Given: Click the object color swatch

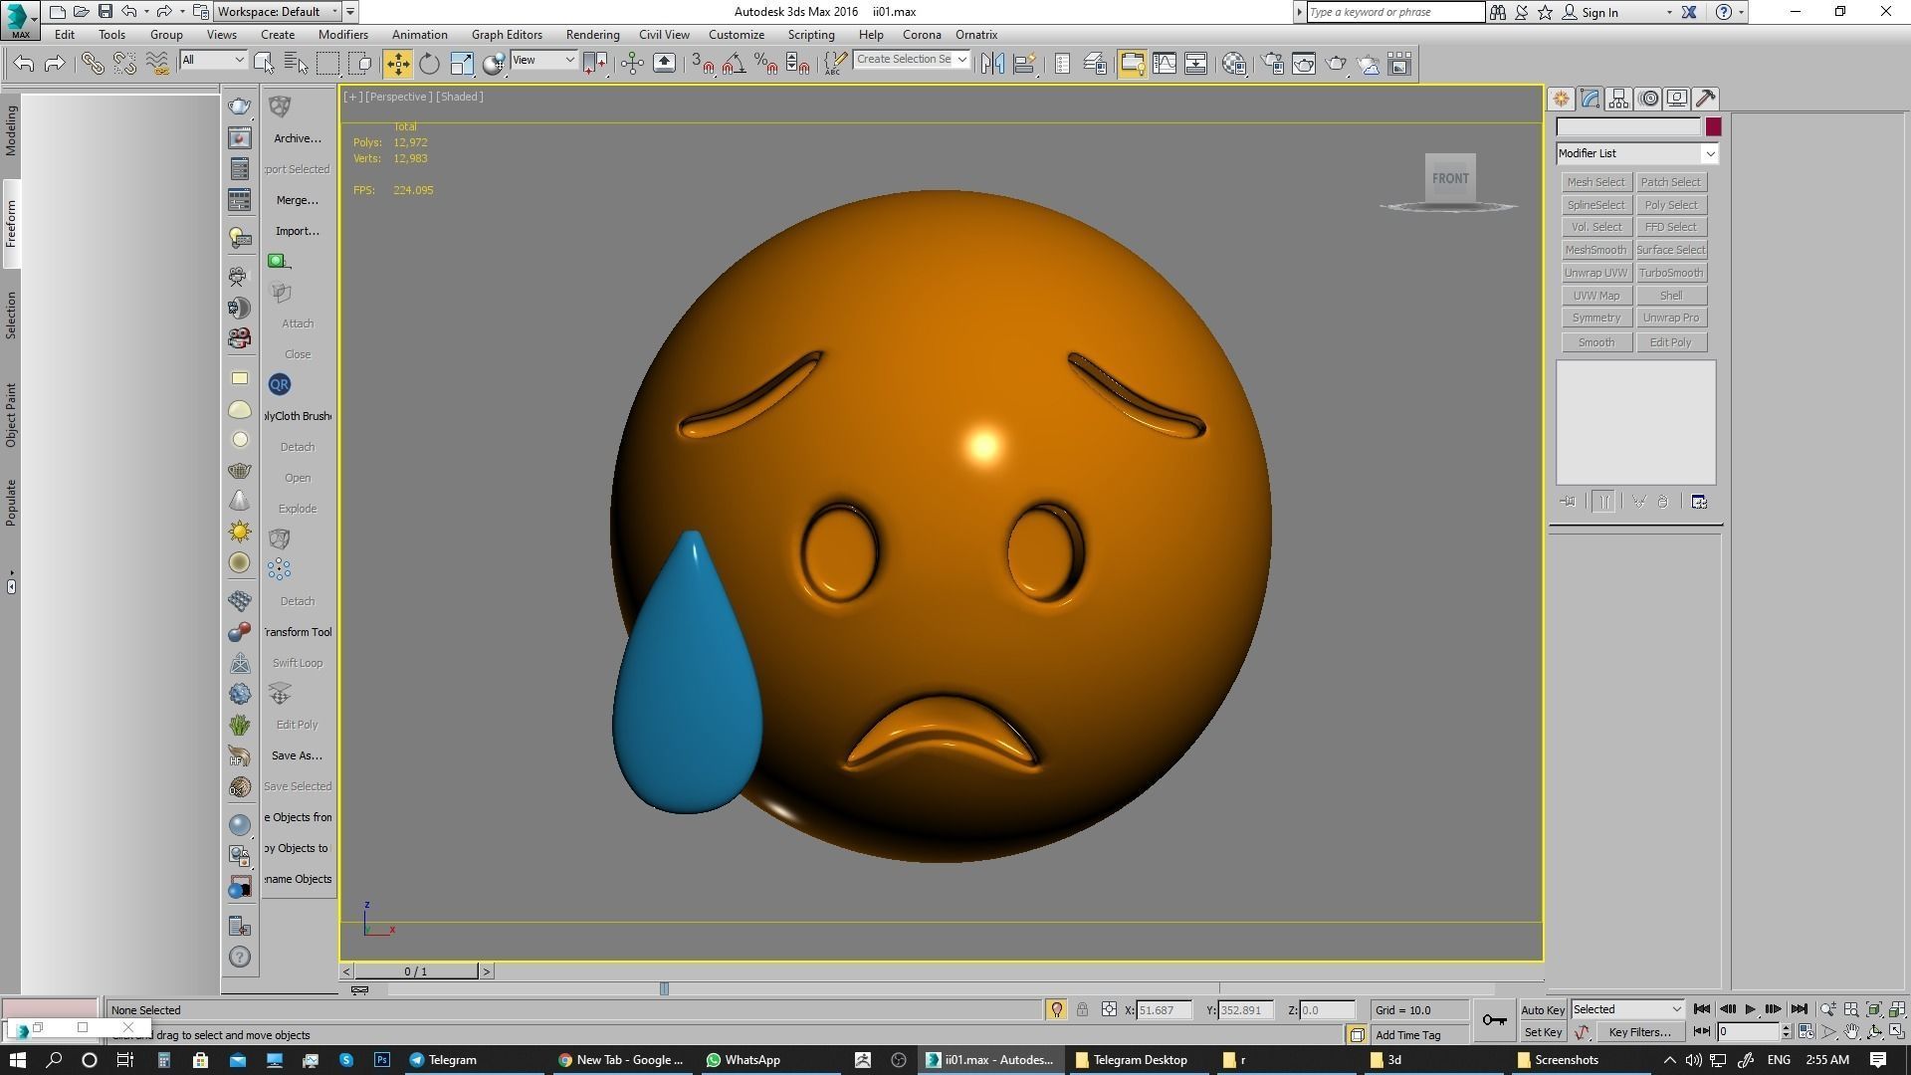Looking at the screenshot, I should pos(1713,127).
